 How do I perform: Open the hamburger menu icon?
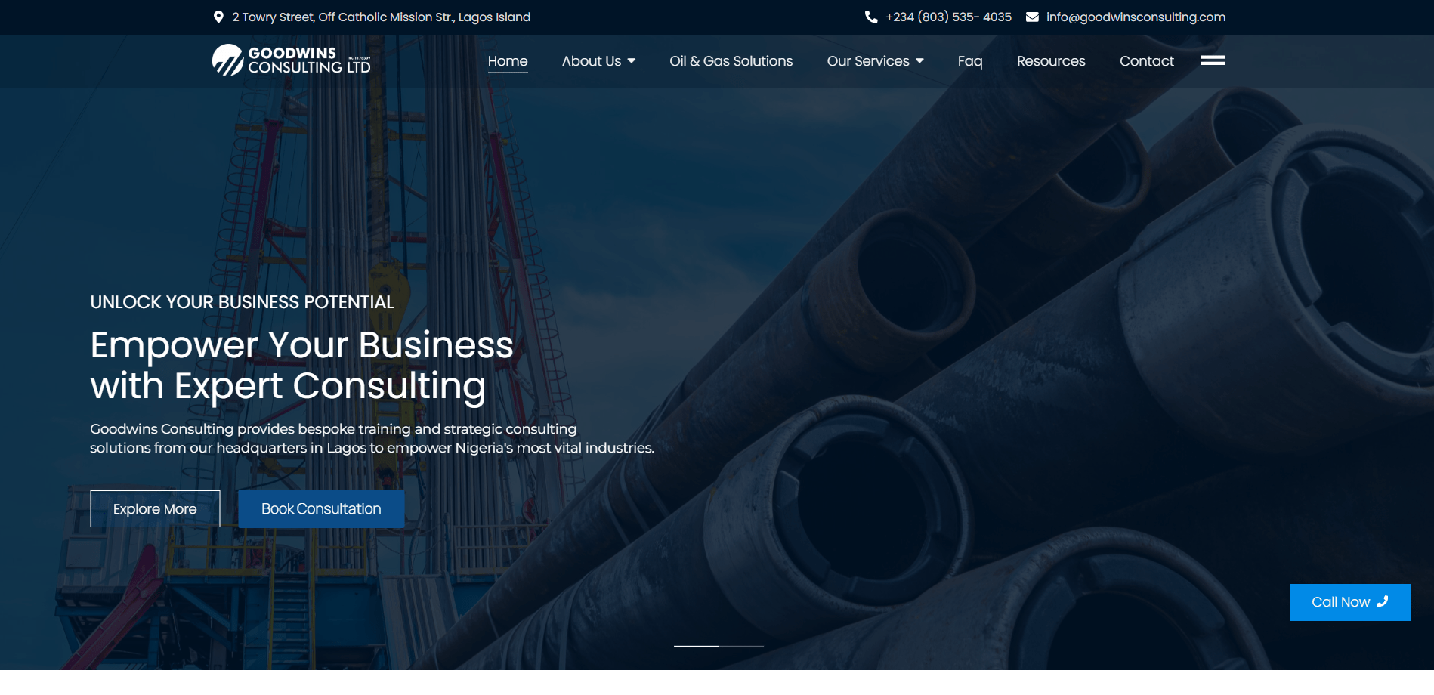coord(1213,60)
